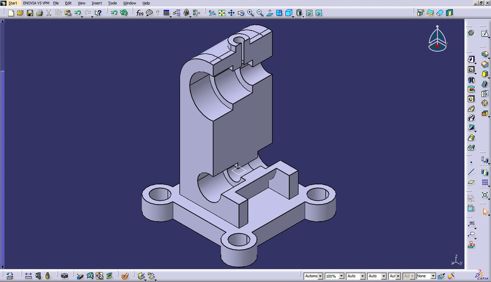
Task: Toggle the Multi-View layout icon
Action: pos(279,13)
